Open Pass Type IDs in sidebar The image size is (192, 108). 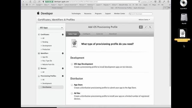[47, 61]
